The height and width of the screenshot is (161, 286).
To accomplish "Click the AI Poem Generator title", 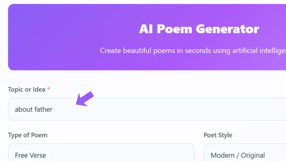I will tap(199, 29).
